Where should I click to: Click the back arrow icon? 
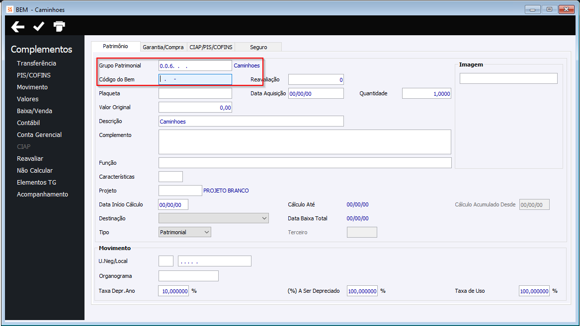[18, 27]
